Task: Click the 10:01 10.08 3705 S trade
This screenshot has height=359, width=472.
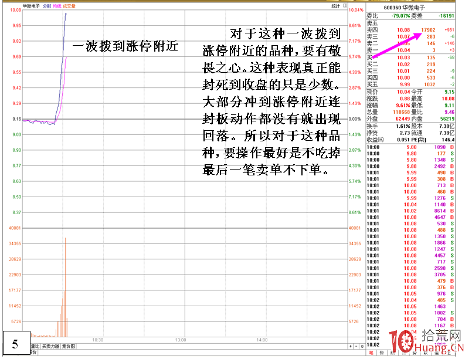Action: [410, 275]
